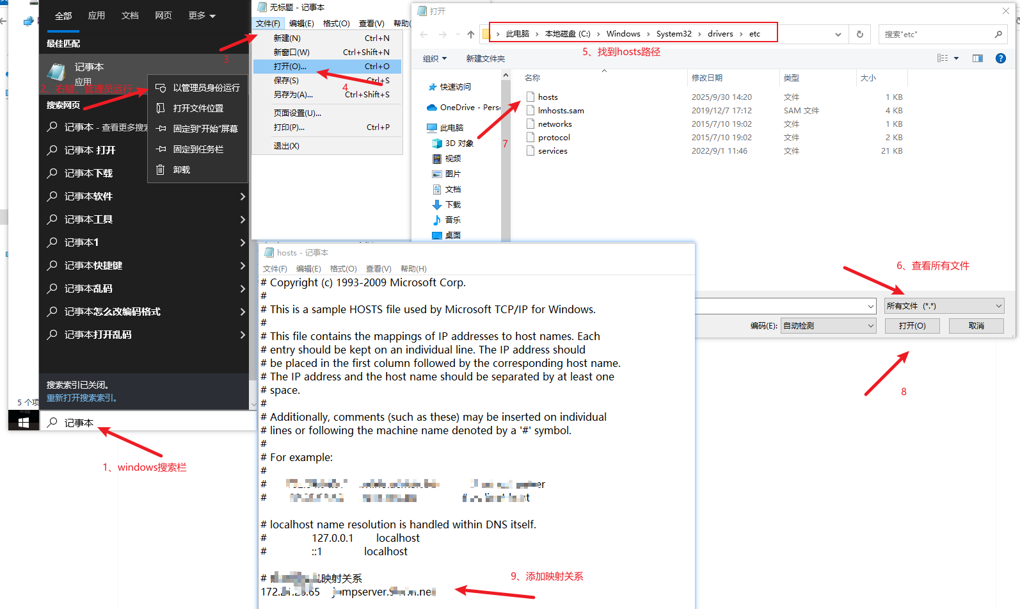Click the 重新打开搜索索引 link
Viewport: 1020px width, 609px height.
81,398
